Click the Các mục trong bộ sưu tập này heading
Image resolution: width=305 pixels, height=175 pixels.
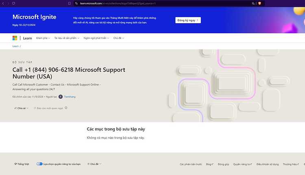tap(116, 129)
